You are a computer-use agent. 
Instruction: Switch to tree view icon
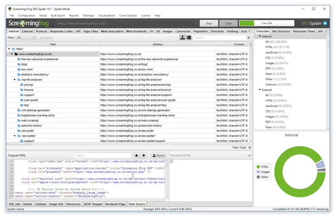pyautogui.click(x=183, y=38)
